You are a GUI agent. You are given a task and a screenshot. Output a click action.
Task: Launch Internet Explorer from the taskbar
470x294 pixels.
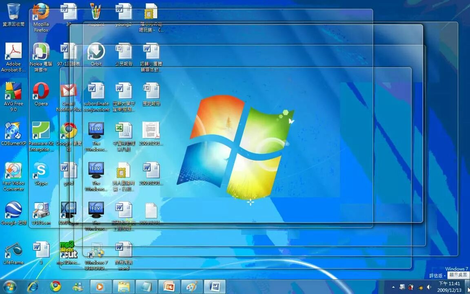pyautogui.click(x=32, y=287)
